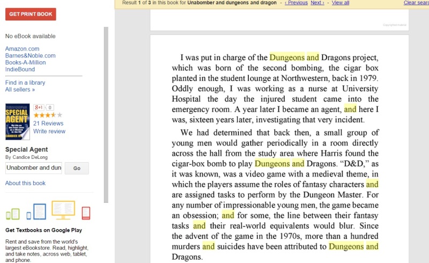Click author name Candice DeLong
Image resolution: width=429 pixels, height=263 pixels.
point(30,157)
